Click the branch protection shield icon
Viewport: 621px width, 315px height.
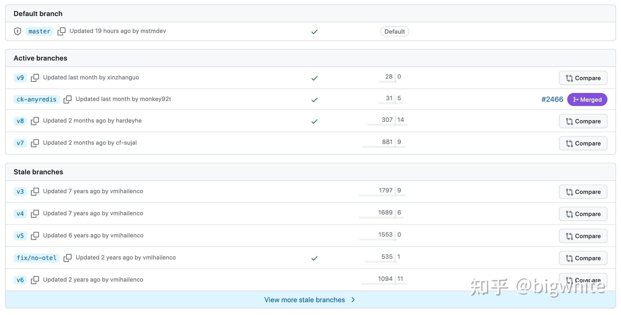(x=18, y=31)
